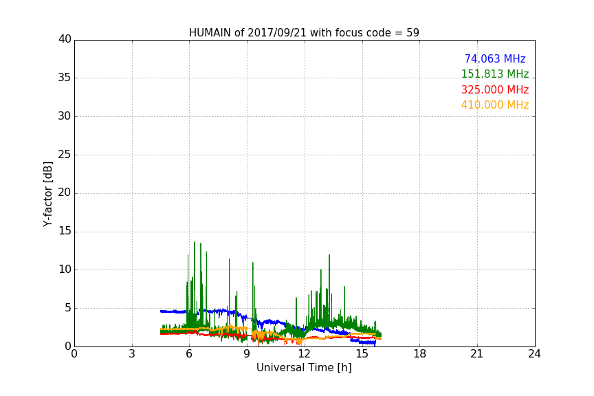Viewport: 594px width, 396px height.
Task: Click the y-axis tick label '35'
Action: pos(65,78)
